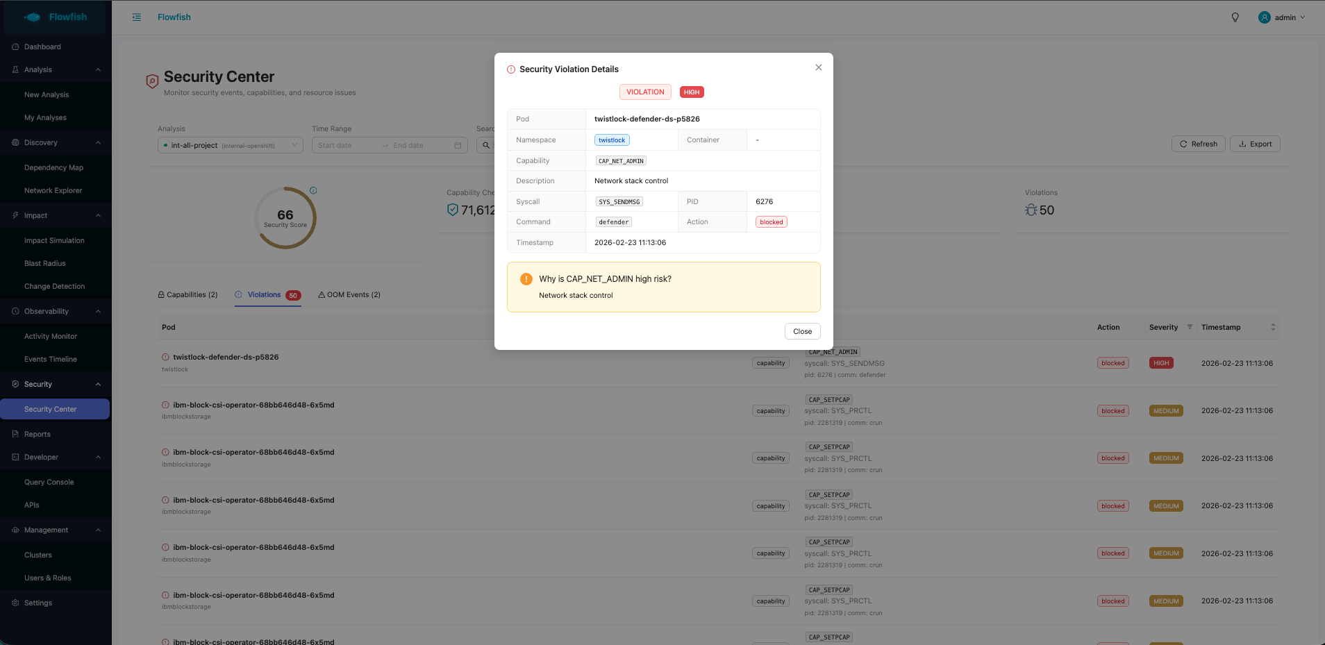Click the Reports sidebar icon
The height and width of the screenshot is (645, 1325).
[x=15, y=434]
